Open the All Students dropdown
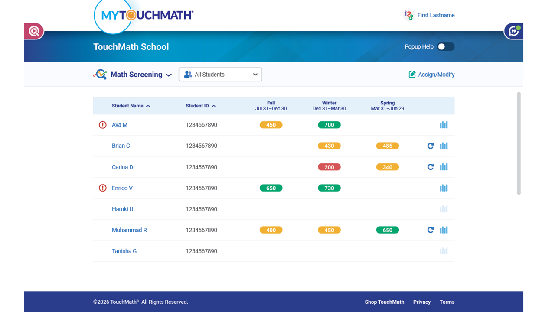555x312 pixels. click(x=220, y=75)
